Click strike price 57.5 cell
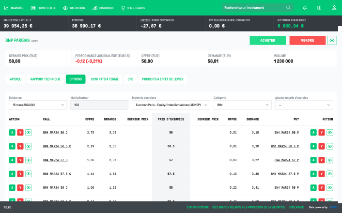Screen dimensions: 342x213 171,174
